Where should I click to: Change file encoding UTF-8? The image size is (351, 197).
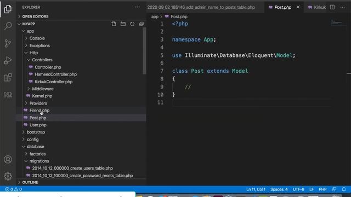coord(298,189)
